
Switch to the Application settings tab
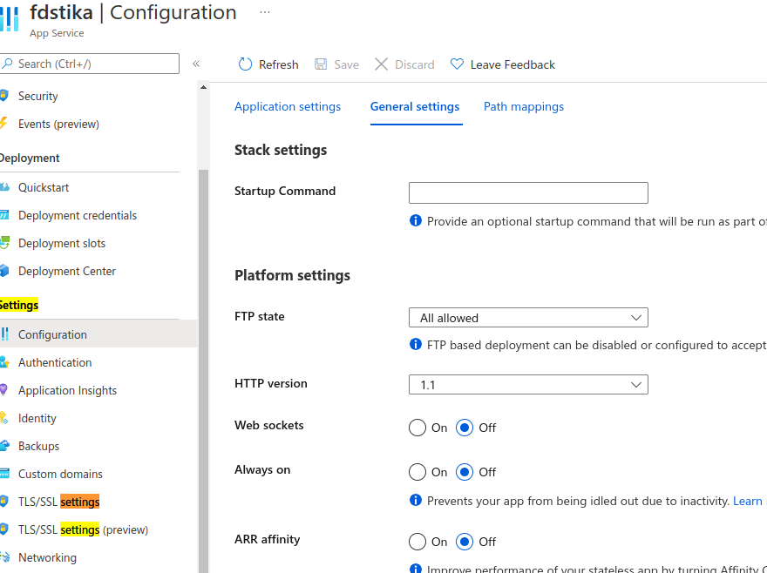288,106
